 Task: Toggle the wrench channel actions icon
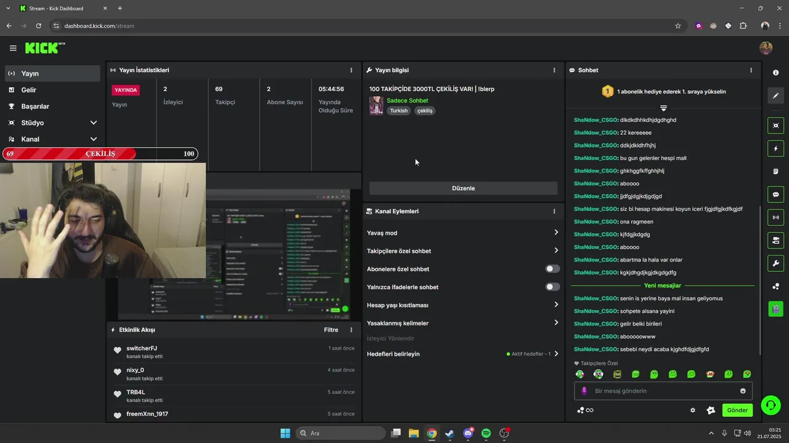point(775,263)
